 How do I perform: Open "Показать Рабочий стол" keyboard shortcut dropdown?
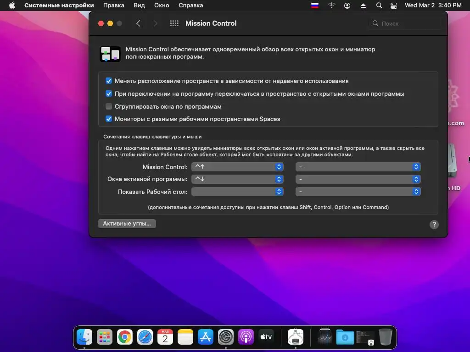tap(237, 192)
